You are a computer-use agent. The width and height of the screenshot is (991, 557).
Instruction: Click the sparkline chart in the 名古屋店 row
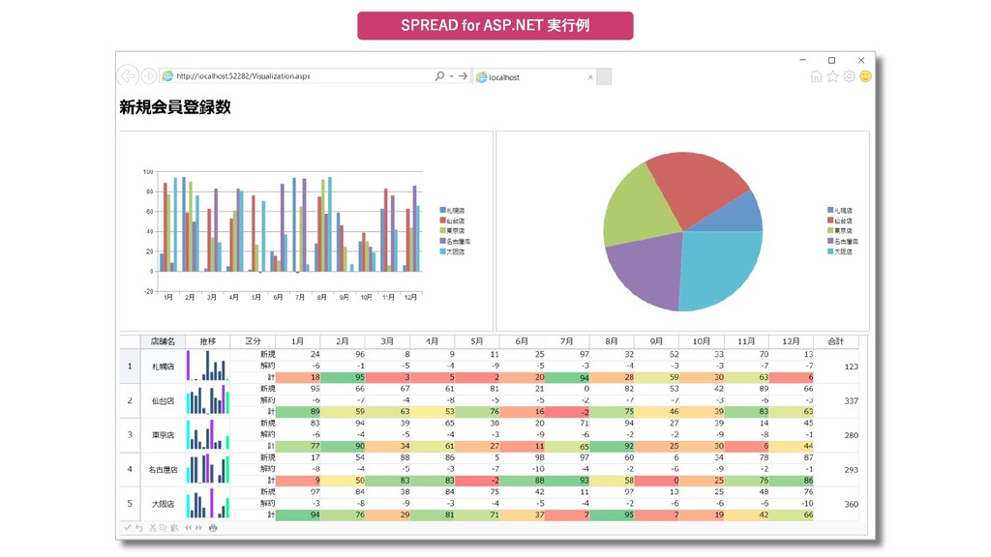[207, 469]
